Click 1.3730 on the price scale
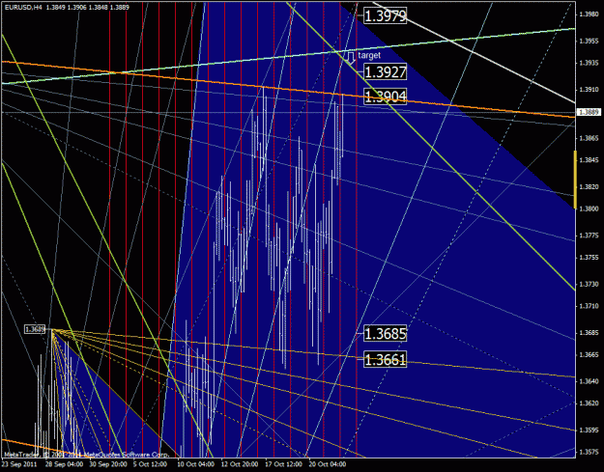604x472 pixels. 589,284
